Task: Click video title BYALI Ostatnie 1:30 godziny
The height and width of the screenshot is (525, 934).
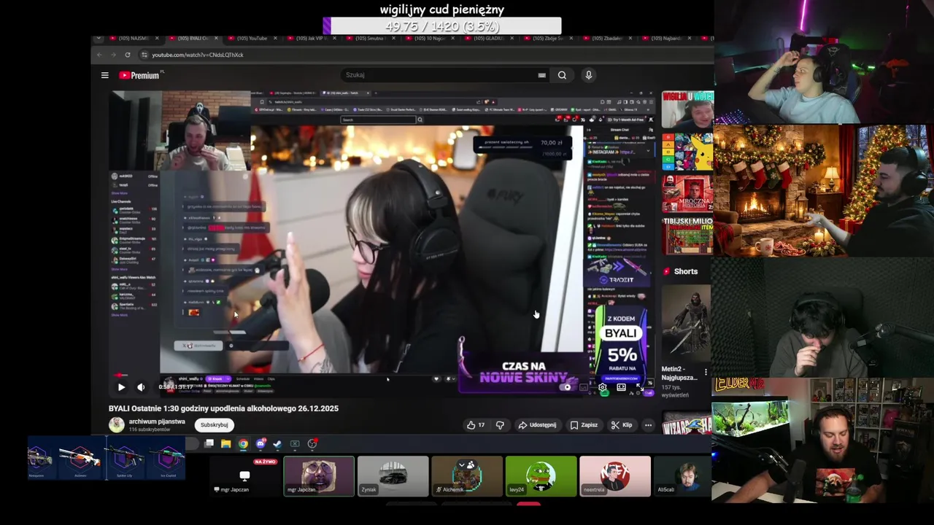Action: pos(223,408)
